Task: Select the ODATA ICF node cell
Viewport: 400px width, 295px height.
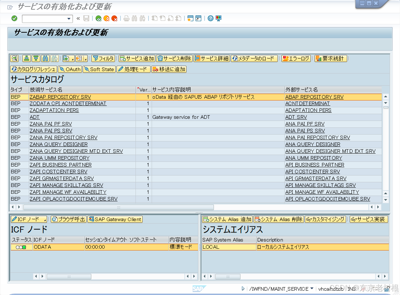Action: [59, 247]
